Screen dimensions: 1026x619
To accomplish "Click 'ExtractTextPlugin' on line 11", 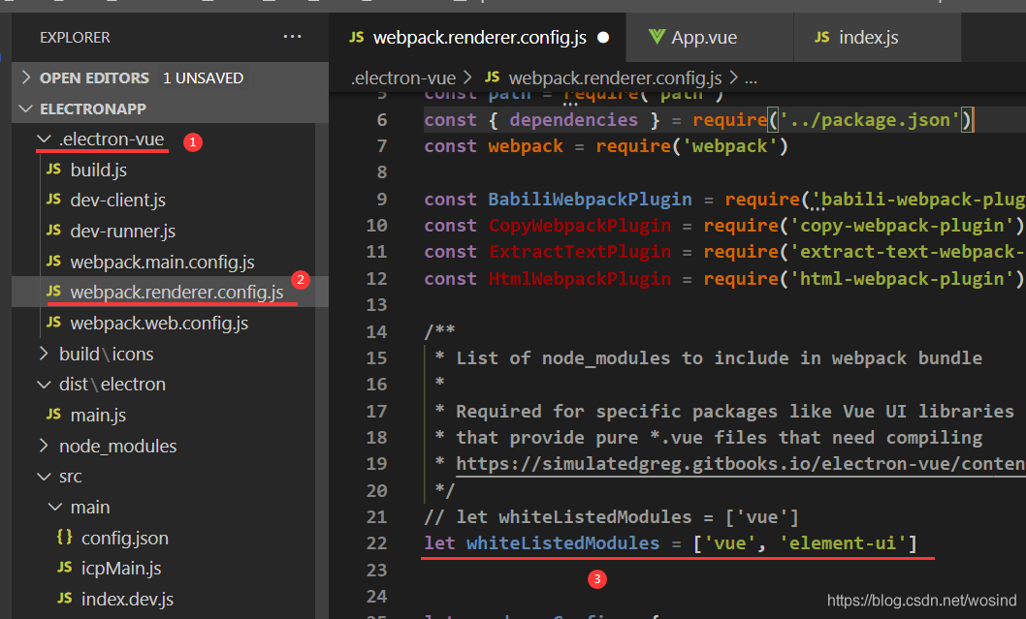I will pos(579,252).
